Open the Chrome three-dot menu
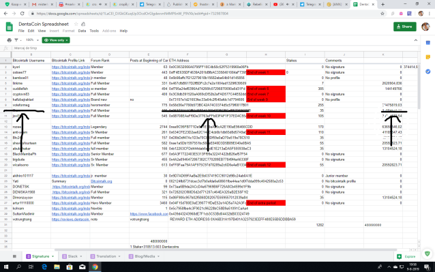The width and height of the screenshot is (435, 272). click(430, 14)
